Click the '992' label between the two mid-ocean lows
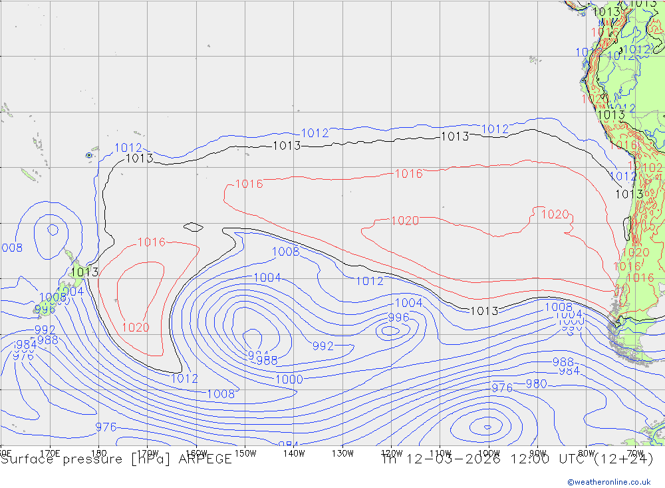The image size is (665, 488). (323, 346)
